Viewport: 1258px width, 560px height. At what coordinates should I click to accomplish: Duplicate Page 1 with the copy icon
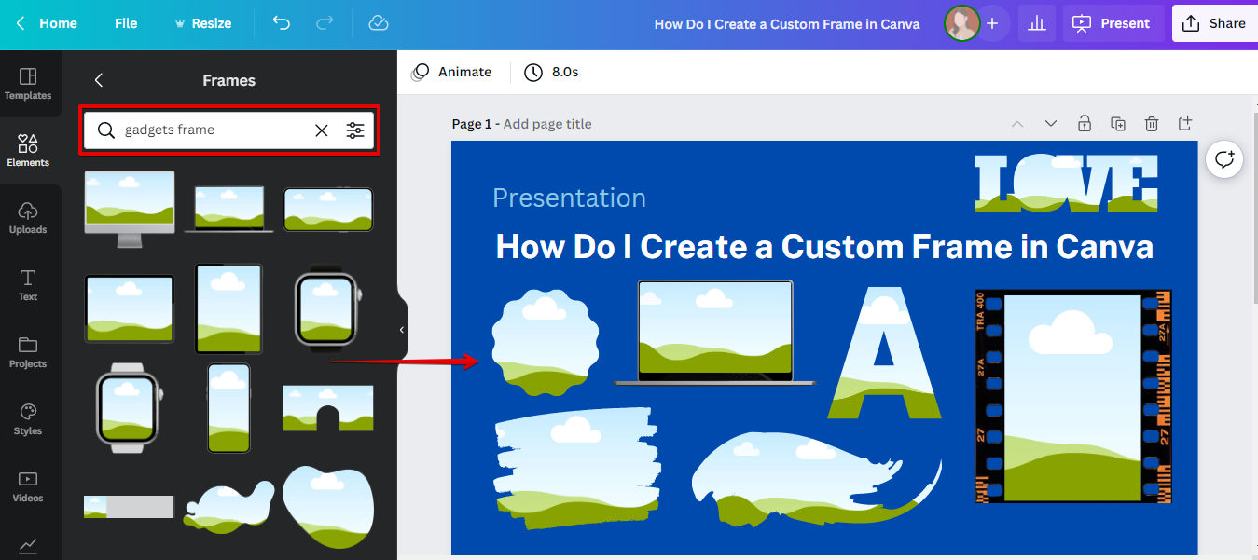[x=1118, y=123]
